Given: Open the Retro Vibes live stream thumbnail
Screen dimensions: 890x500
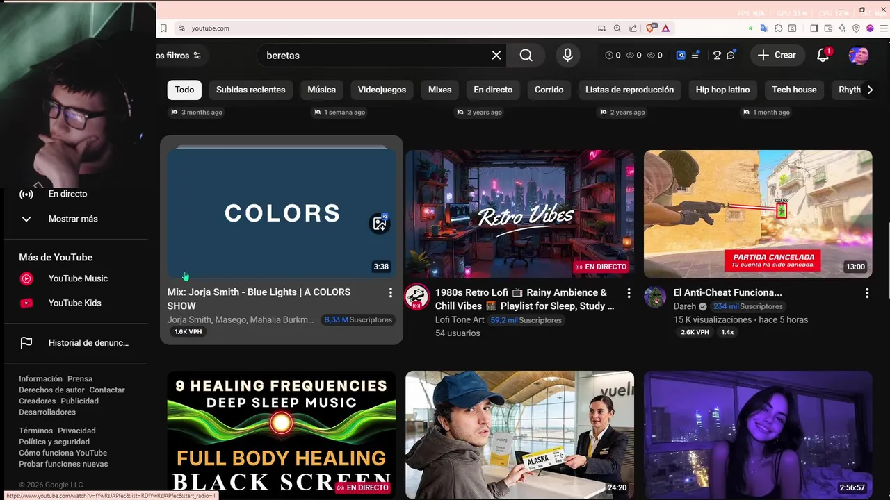Looking at the screenshot, I should coord(519,214).
